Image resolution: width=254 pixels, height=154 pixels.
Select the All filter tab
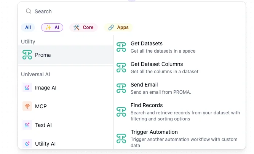point(28,27)
